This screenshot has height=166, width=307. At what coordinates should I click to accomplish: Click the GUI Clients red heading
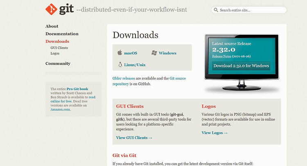pyautogui.click(x=130, y=106)
